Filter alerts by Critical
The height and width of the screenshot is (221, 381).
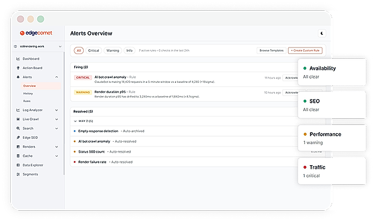point(93,50)
